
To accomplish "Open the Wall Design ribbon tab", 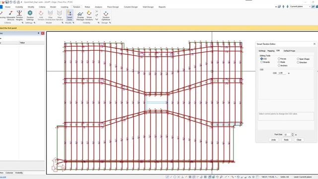I will pyautogui.click(x=148, y=7).
